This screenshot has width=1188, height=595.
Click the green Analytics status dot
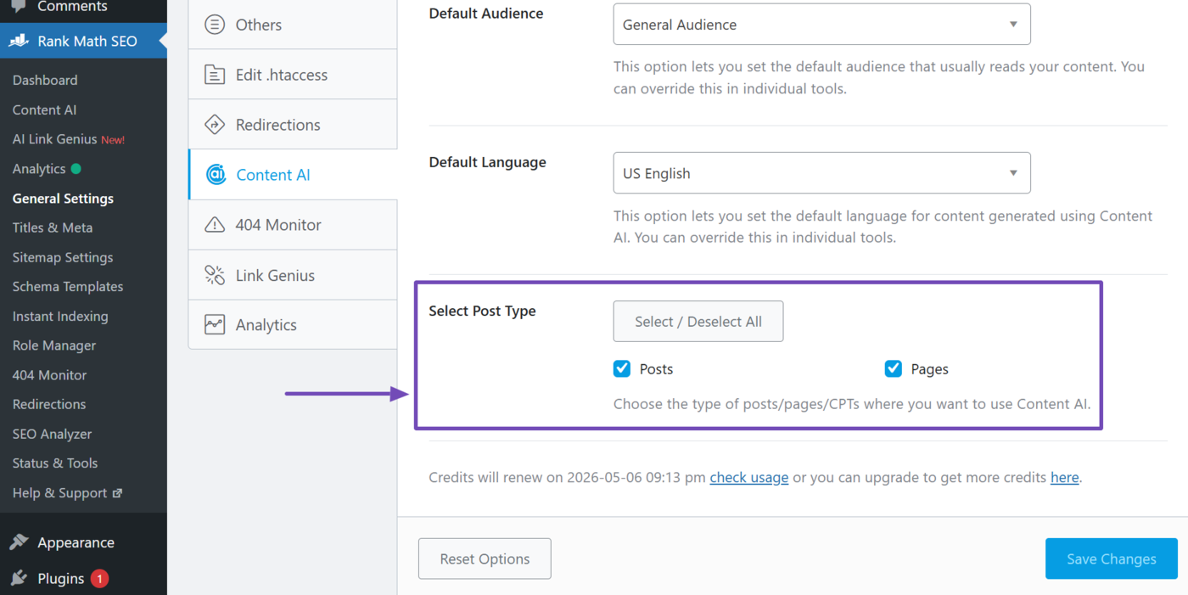pos(76,169)
